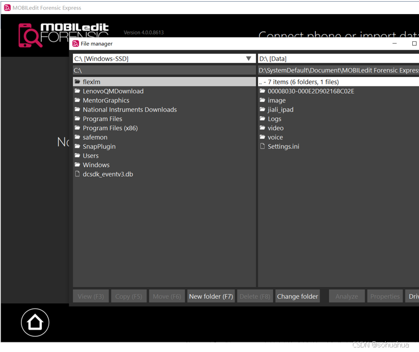Viewport: 419px width, 352px height.
Task: Maximize the File manager window
Action: (414, 44)
